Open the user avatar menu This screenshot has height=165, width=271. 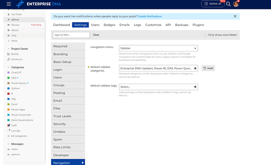tap(236, 4)
